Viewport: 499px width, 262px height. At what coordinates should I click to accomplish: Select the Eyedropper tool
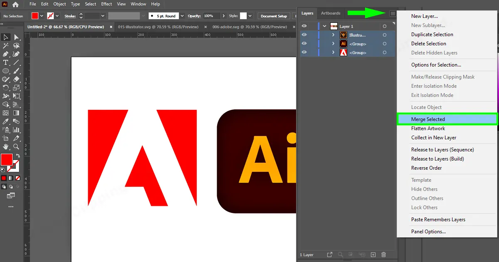[6, 121]
